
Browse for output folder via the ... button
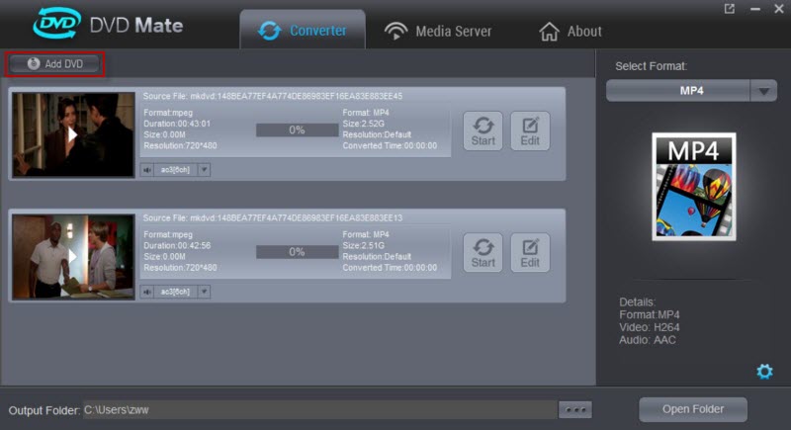point(574,409)
